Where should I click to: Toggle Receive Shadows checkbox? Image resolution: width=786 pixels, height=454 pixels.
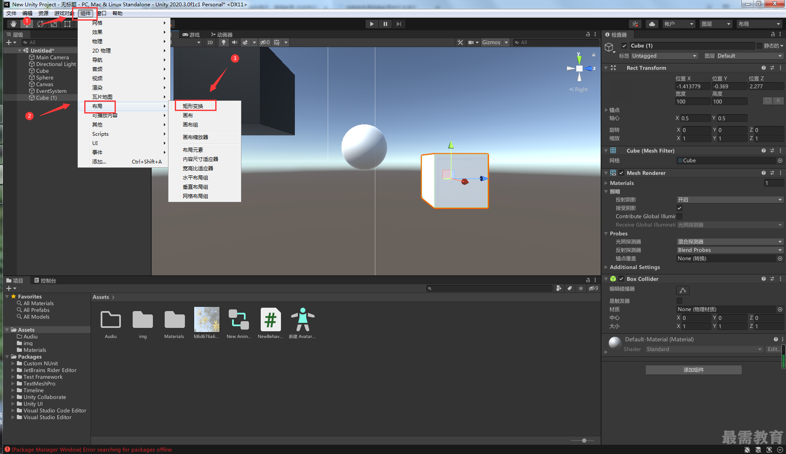pyautogui.click(x=679, y=208)
